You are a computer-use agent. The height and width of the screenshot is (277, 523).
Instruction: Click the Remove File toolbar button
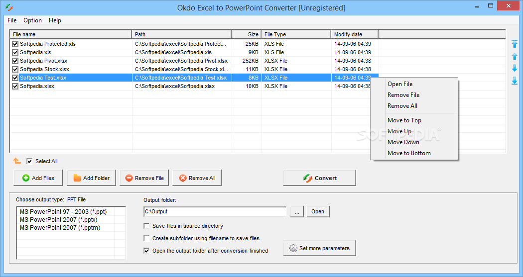pyautogui.click(x=144, y=178)
